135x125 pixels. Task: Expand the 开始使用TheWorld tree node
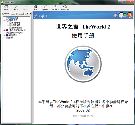point(4,30)
